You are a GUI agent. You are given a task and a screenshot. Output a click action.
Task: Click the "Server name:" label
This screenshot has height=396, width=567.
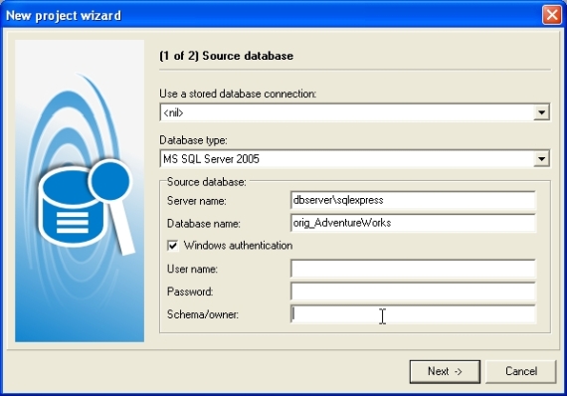click(196, 201)
